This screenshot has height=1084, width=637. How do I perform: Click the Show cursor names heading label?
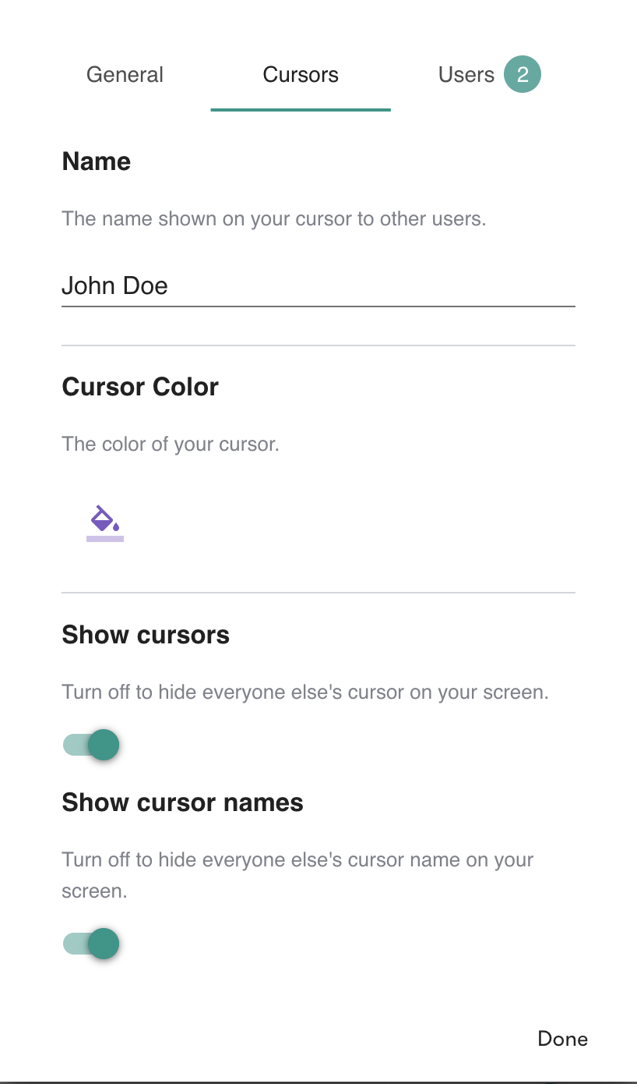pos(182,802)
